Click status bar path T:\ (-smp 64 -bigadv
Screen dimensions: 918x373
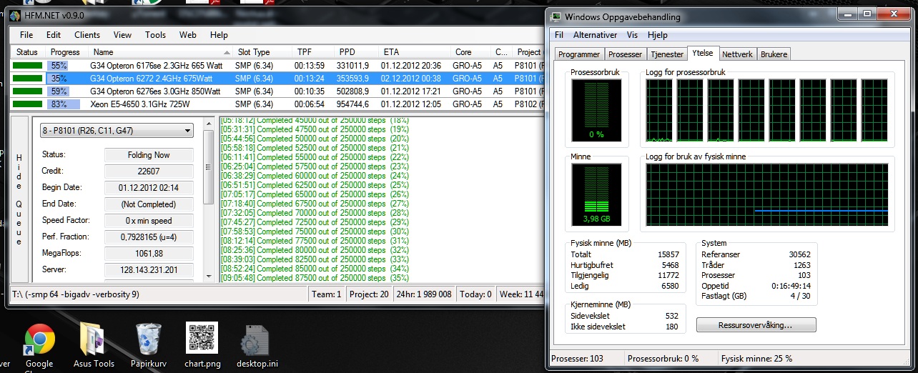point(76,294)
